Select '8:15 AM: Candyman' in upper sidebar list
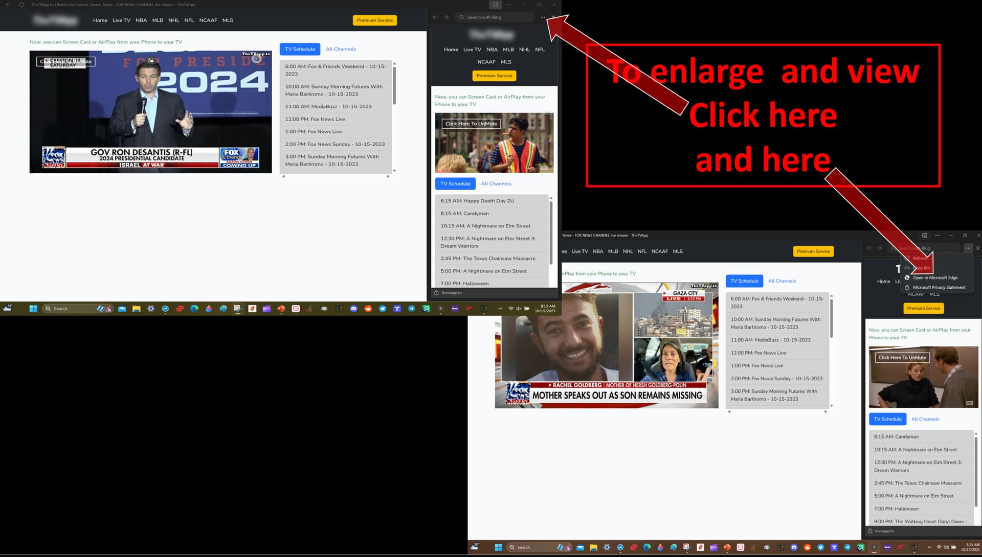 pos(492,214)
